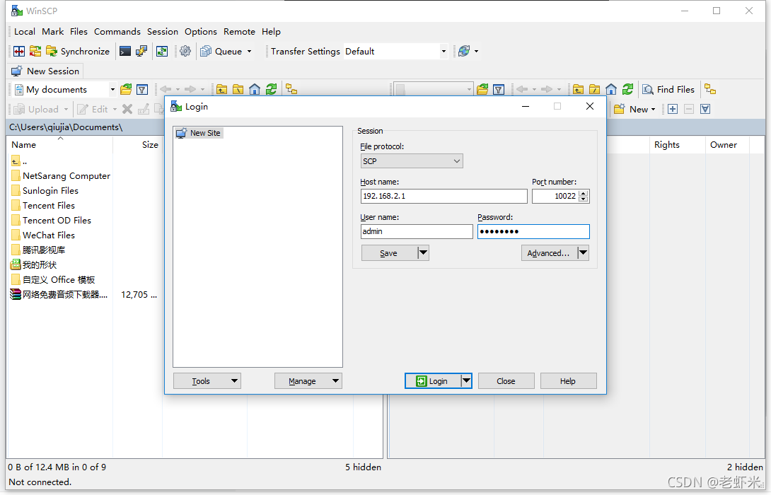
Task: Open the Options menu
Action: (x=201, y=31)
